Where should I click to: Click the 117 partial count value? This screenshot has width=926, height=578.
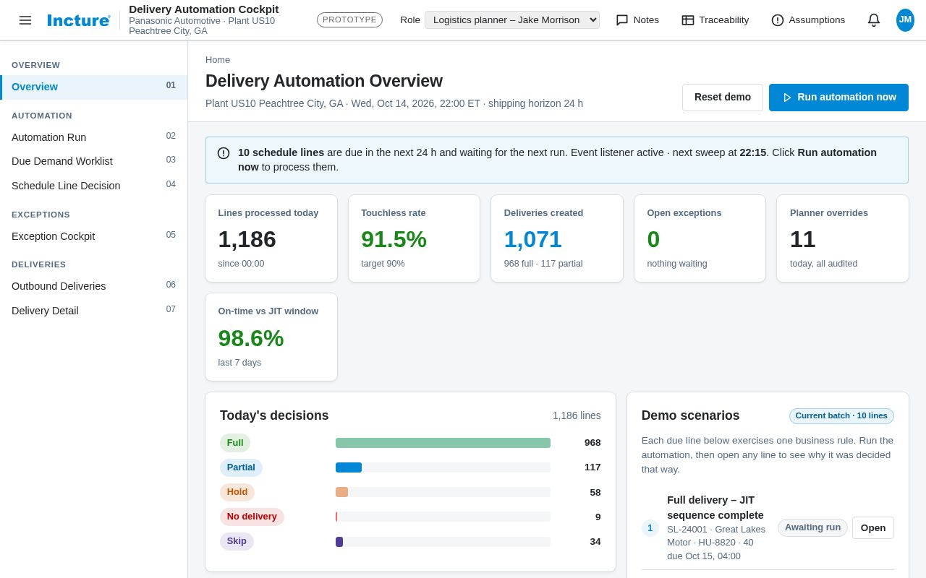pyautogui.click(x=592, y=467)
